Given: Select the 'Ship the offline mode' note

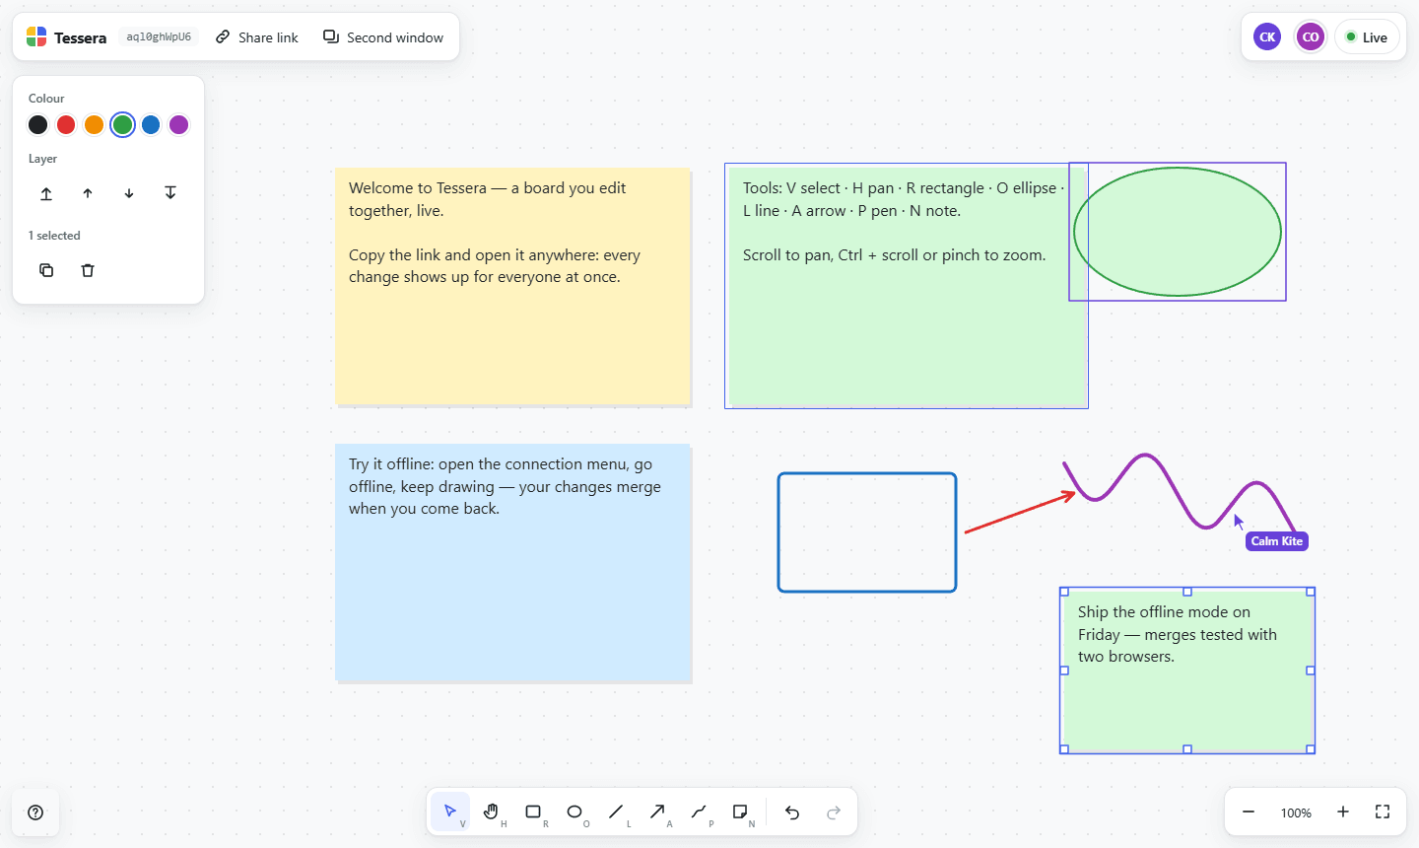Looking at the screenshot, I should coord(1187,671).
